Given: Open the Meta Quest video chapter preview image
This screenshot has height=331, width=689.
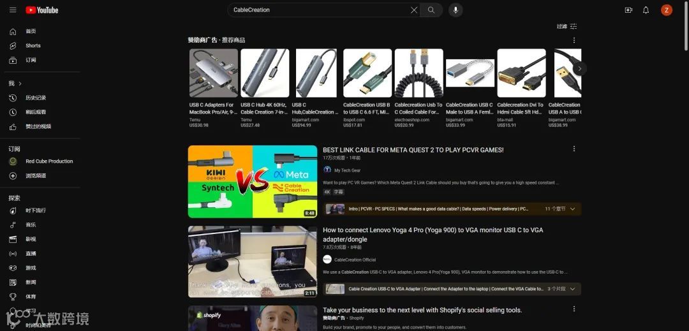Looking at the screenshot, I should point(336,209).
